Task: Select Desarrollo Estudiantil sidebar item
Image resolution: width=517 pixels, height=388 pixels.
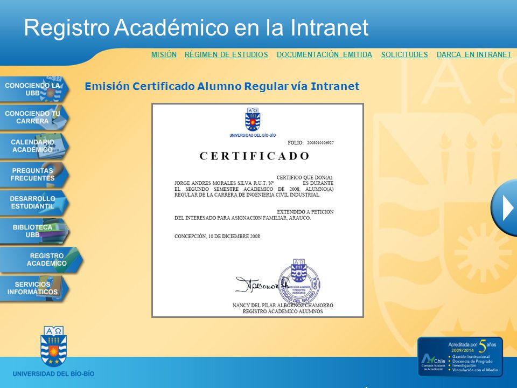Action: pos(34,203)
